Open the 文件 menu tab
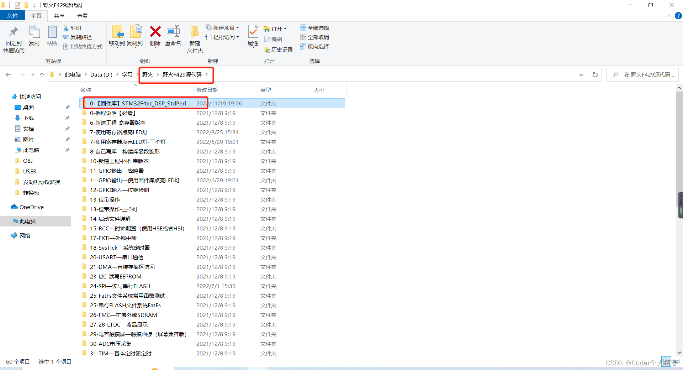The image size is (683, 370). (x=12, y=16)
